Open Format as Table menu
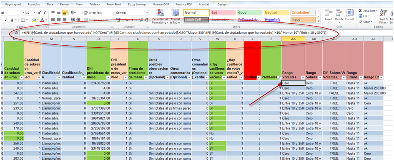 (175, 17)
